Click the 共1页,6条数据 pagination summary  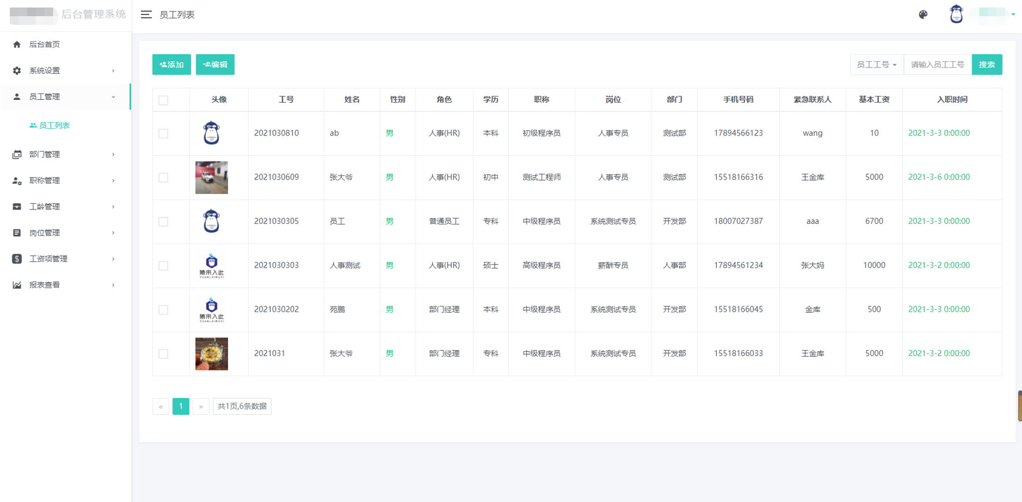point(242,406)
